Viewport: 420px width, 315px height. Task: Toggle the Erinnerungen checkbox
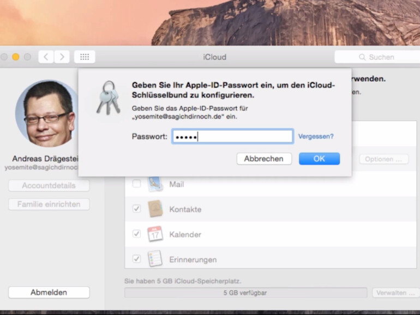[x=136, y=259]
